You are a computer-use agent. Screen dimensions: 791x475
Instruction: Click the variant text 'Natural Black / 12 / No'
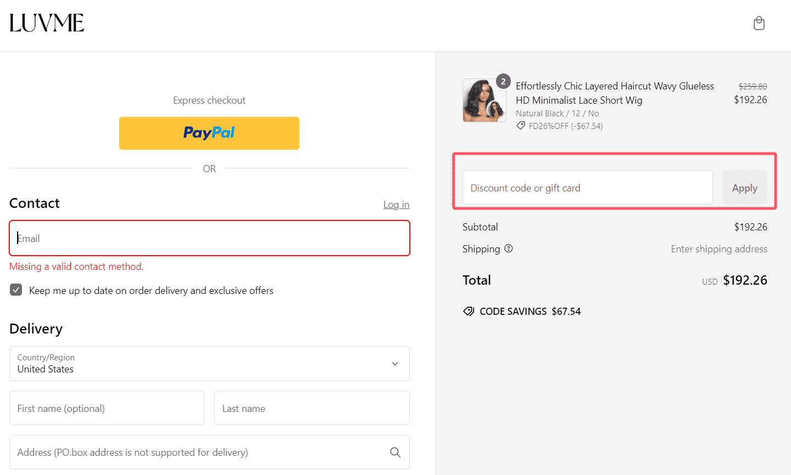click(557, 114)
